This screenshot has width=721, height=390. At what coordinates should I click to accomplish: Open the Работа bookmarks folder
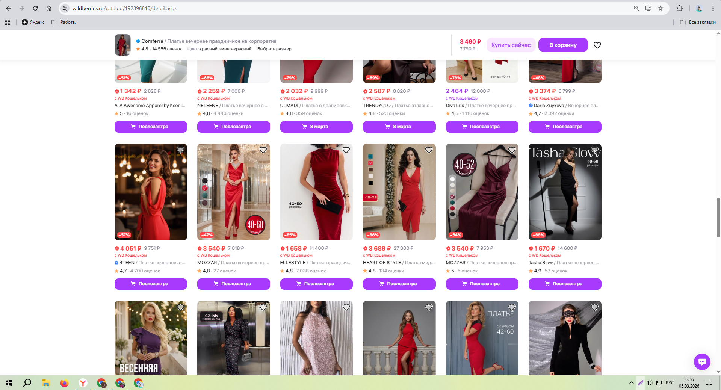tap(63, 22)
